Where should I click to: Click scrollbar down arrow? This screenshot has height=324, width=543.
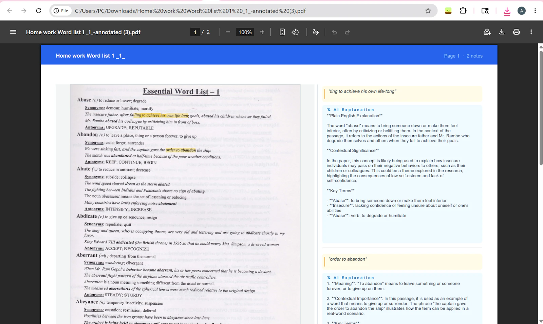541,321
